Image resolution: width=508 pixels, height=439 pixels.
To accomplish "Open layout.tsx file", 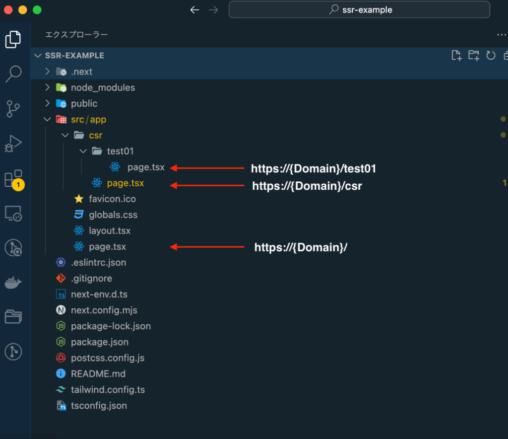I will click(x=110, y=230).
